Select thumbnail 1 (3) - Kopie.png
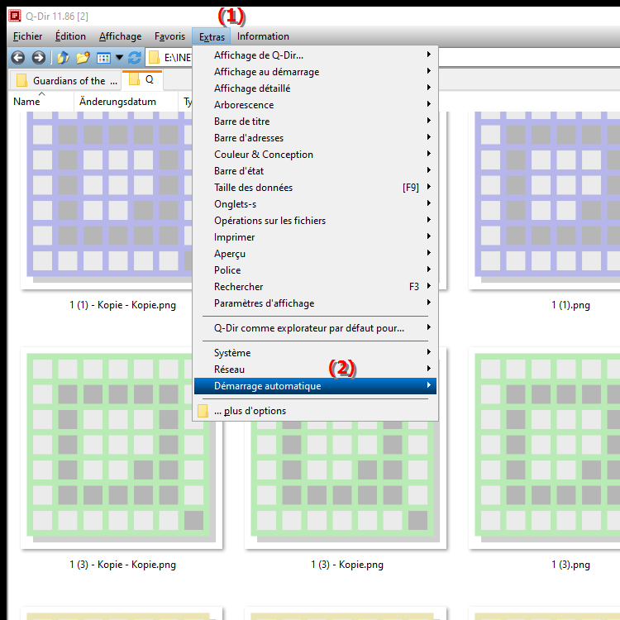This screenshot has height=620, width=620. click(x=346, y=484)
